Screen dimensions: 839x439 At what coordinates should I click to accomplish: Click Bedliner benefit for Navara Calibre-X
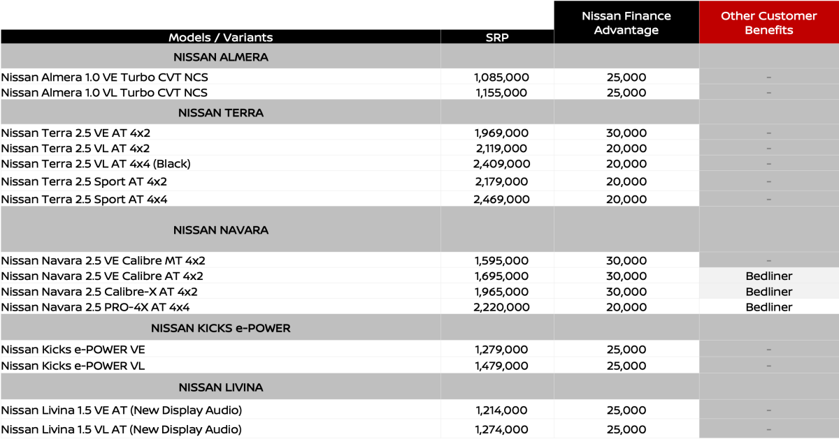[x=768, y=292]
